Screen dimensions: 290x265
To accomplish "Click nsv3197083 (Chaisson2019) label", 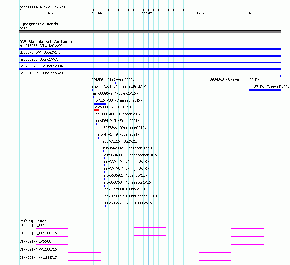I will tap(118, 100).
